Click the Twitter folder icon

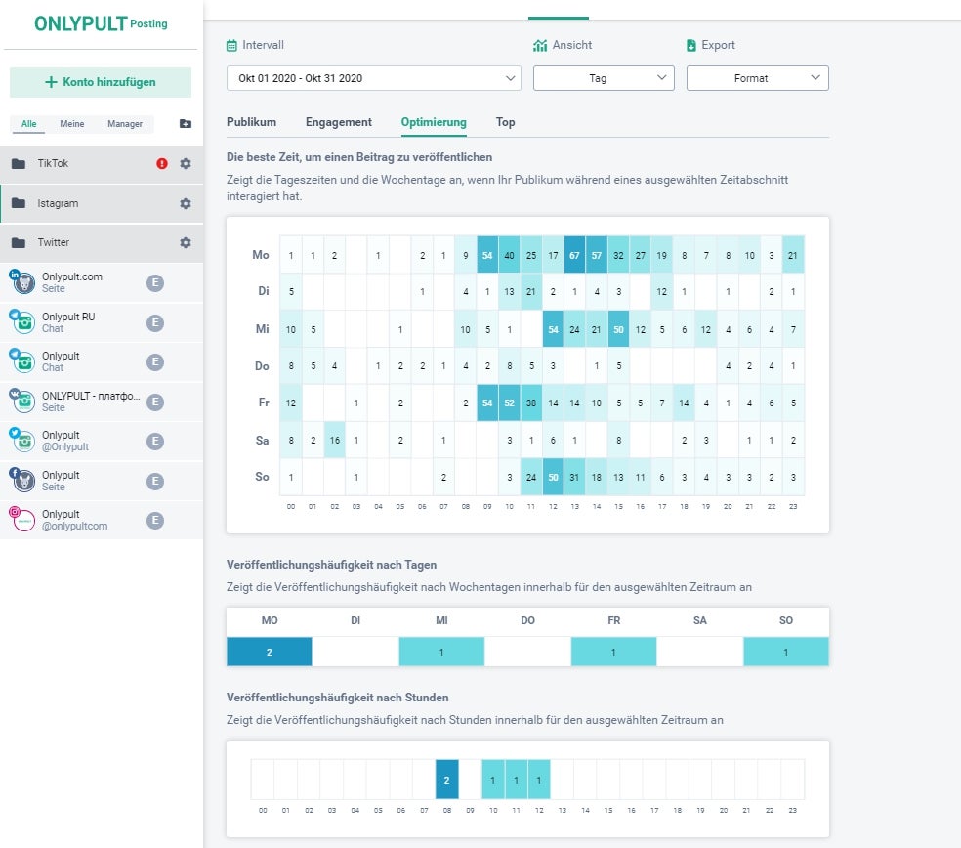19,243
